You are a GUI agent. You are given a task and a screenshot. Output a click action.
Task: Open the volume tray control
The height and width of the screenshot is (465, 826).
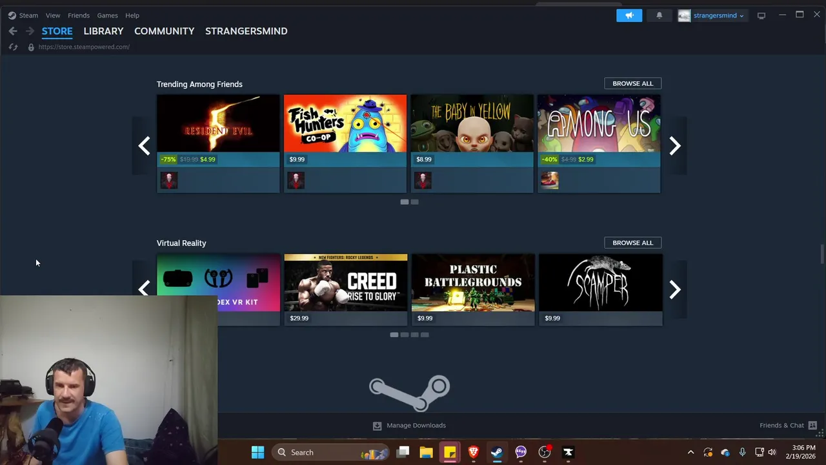(772, 453)
